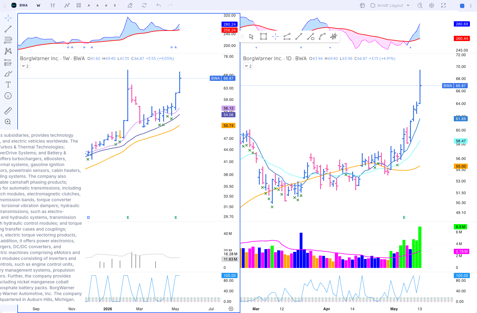Click the D dividend marker on weekly chart
This screenshot has width=477, height=313.
tap(88, 218)
